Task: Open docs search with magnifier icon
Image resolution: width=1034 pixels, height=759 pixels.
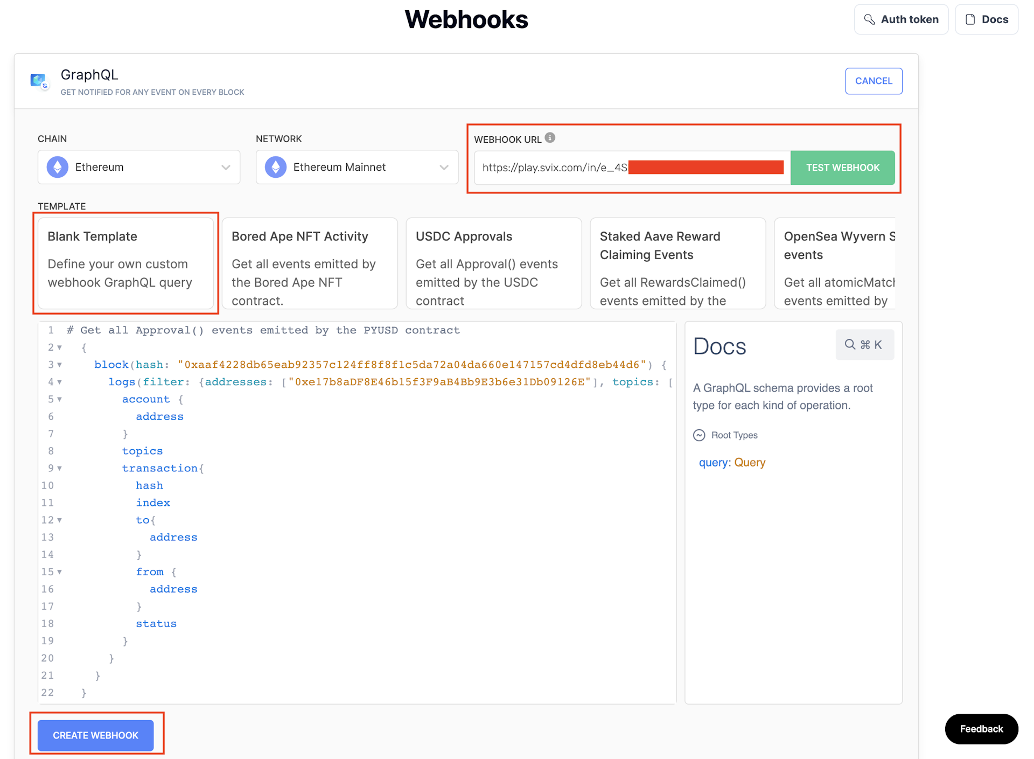Action: (850, 344)
